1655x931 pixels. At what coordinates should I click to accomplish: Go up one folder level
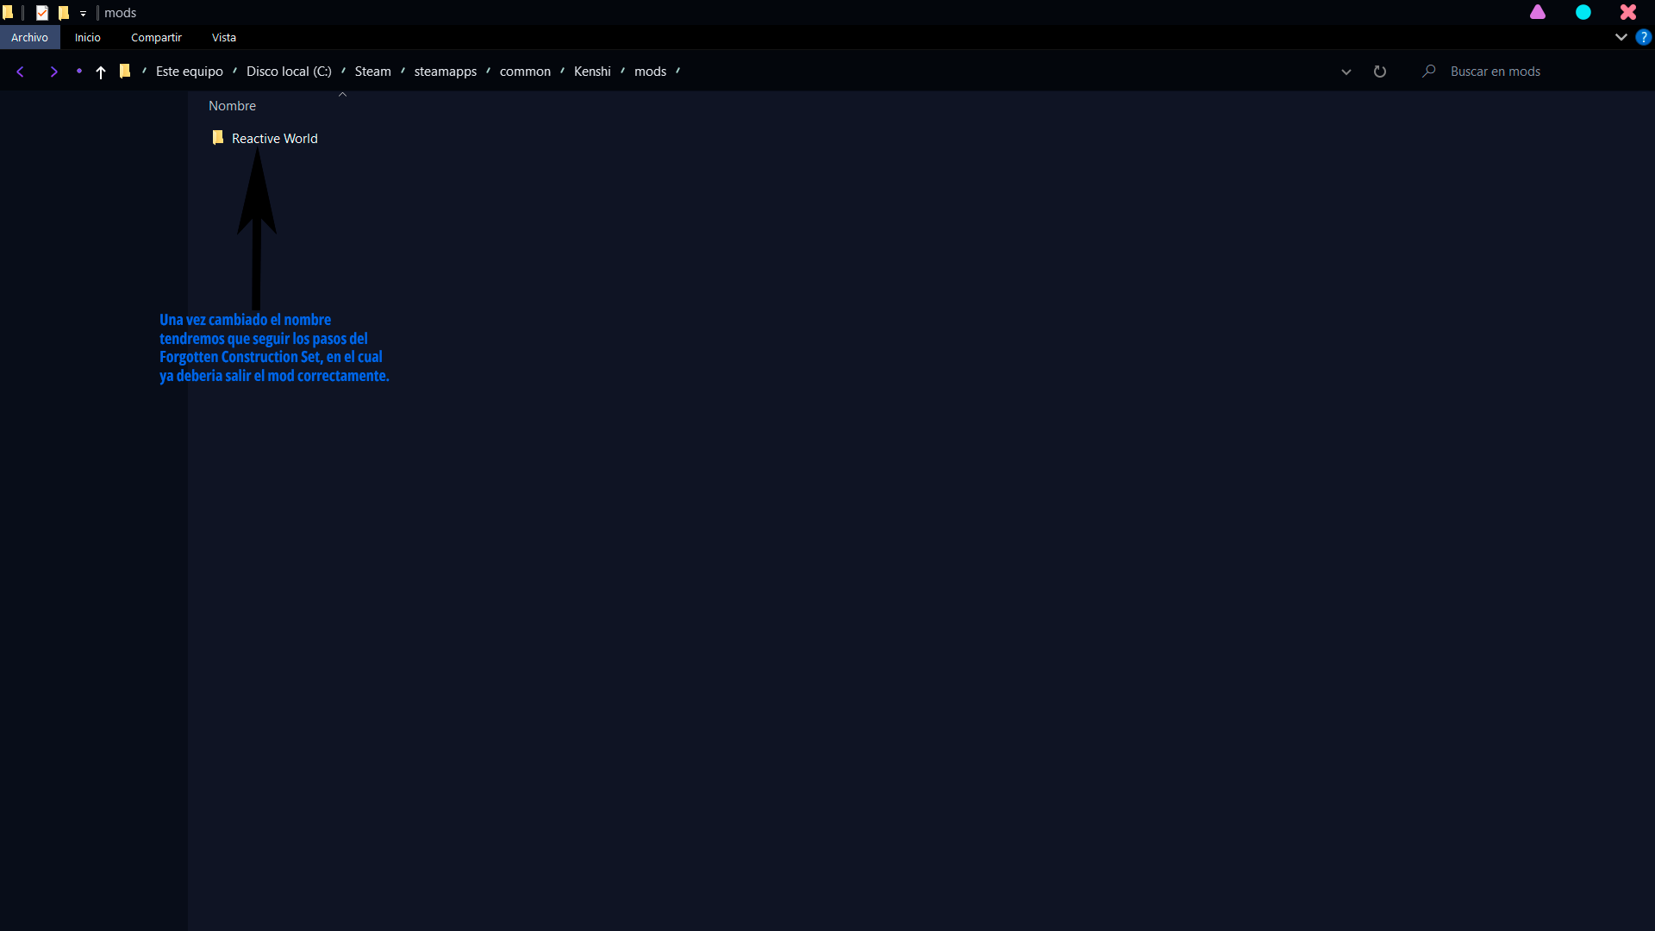(101, 72)
